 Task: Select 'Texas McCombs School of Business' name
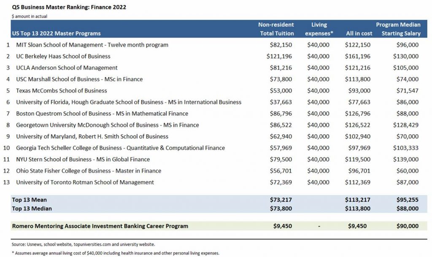click(62, 91)
